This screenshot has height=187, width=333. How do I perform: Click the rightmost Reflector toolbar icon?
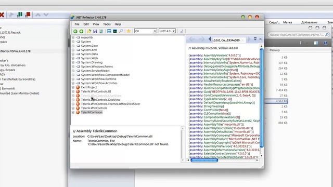click(182, 31)
